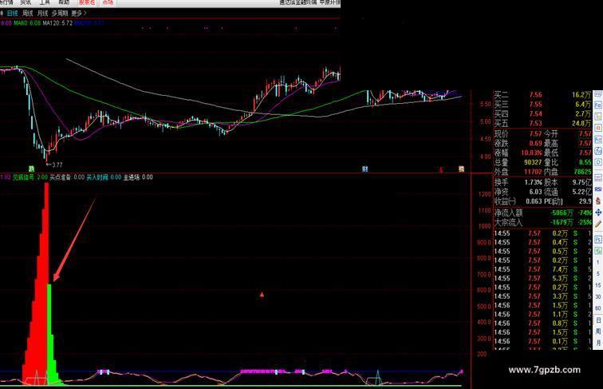Click the top icon of right toolbar
This screenshot has height=389, width=603.
[598, 94]
